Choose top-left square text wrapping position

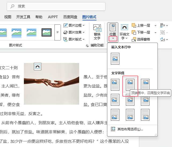pyautogui.click(x=115, y=85)
